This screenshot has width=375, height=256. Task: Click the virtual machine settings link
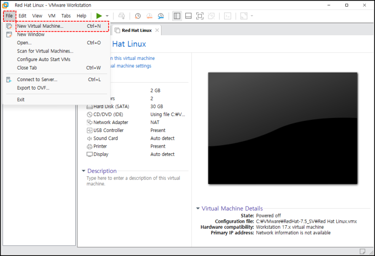coord(131,66)
